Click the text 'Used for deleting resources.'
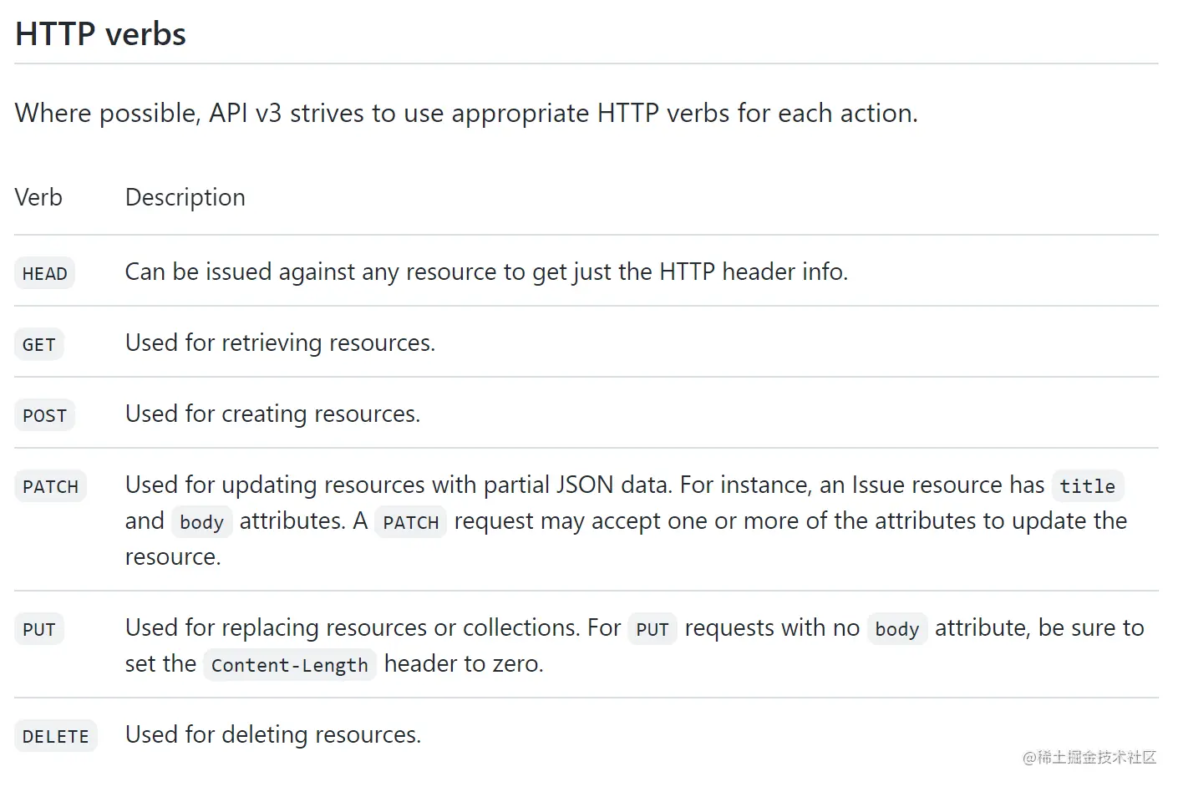Image resolution: width=1178 pixels, height=787 pixels. coord(273,734)
